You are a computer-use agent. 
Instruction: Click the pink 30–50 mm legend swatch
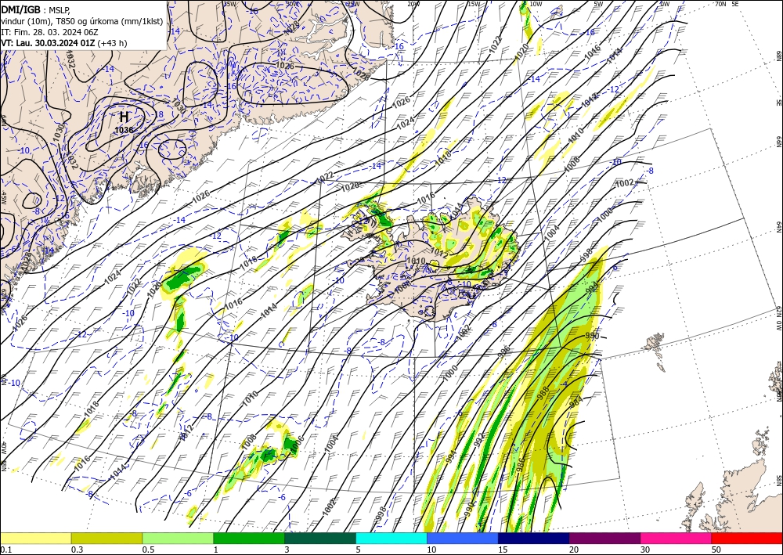pos(677,538)
